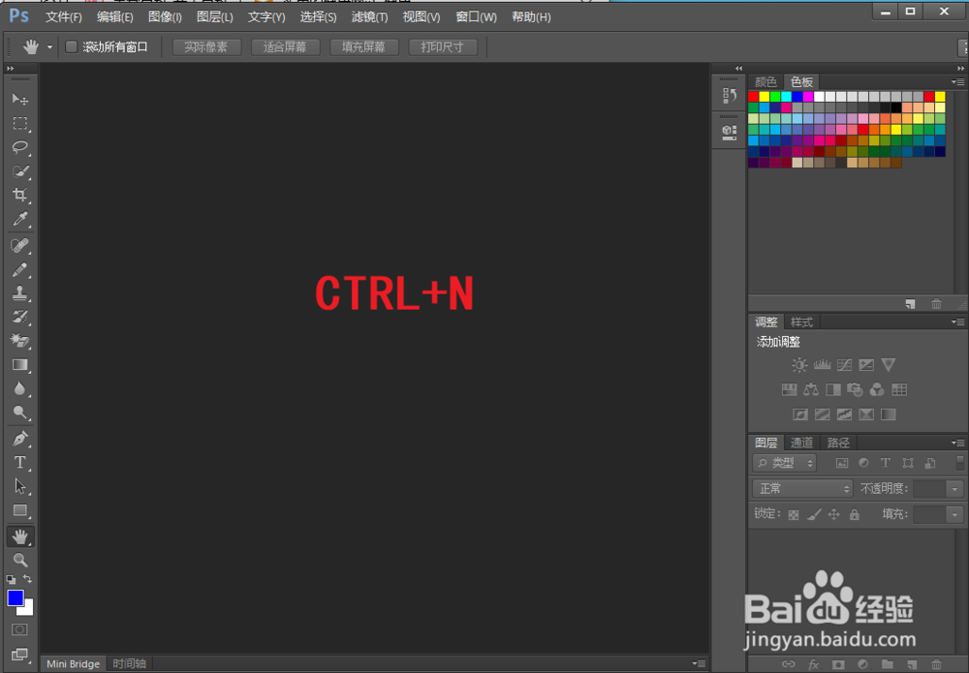
Task: Click Actual Pixels button
Action: (206, 46)
